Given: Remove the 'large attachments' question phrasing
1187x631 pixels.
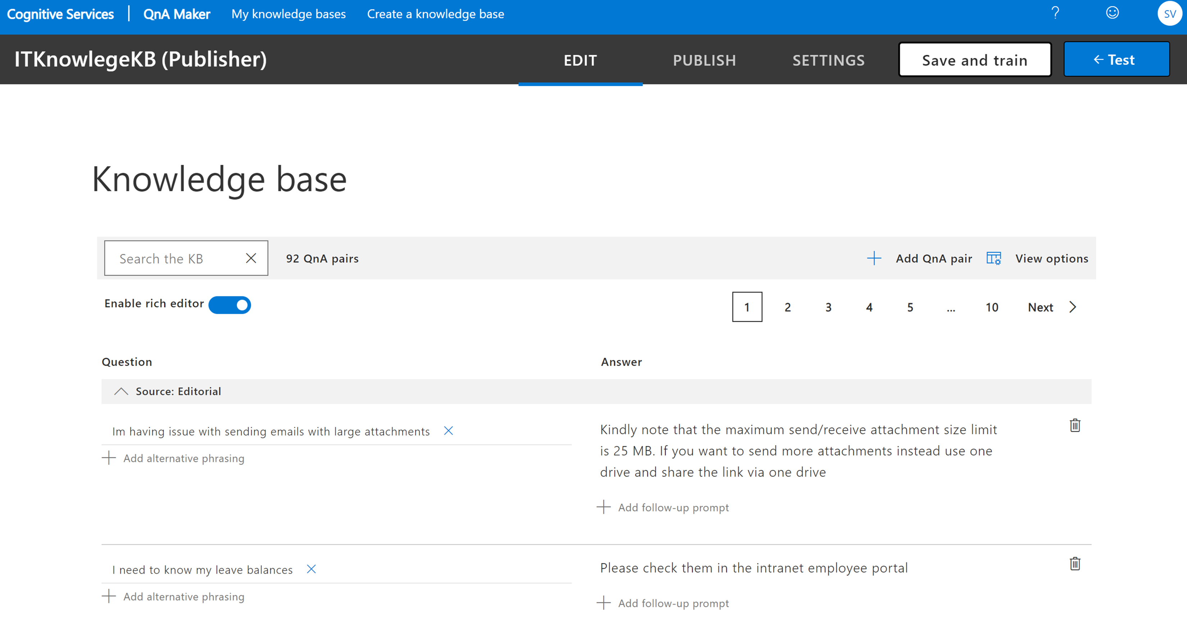Looking at the screenshot, I should point(448,431).
